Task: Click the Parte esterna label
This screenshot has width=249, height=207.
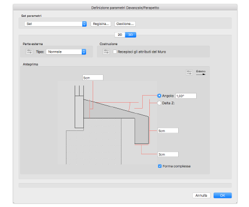Action: [33, 44]
